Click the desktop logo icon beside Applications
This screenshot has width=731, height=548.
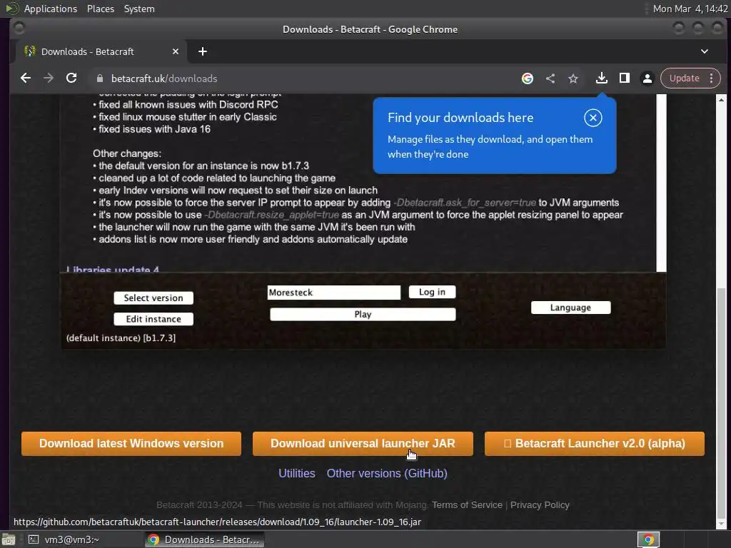click(x=11, y=9)
